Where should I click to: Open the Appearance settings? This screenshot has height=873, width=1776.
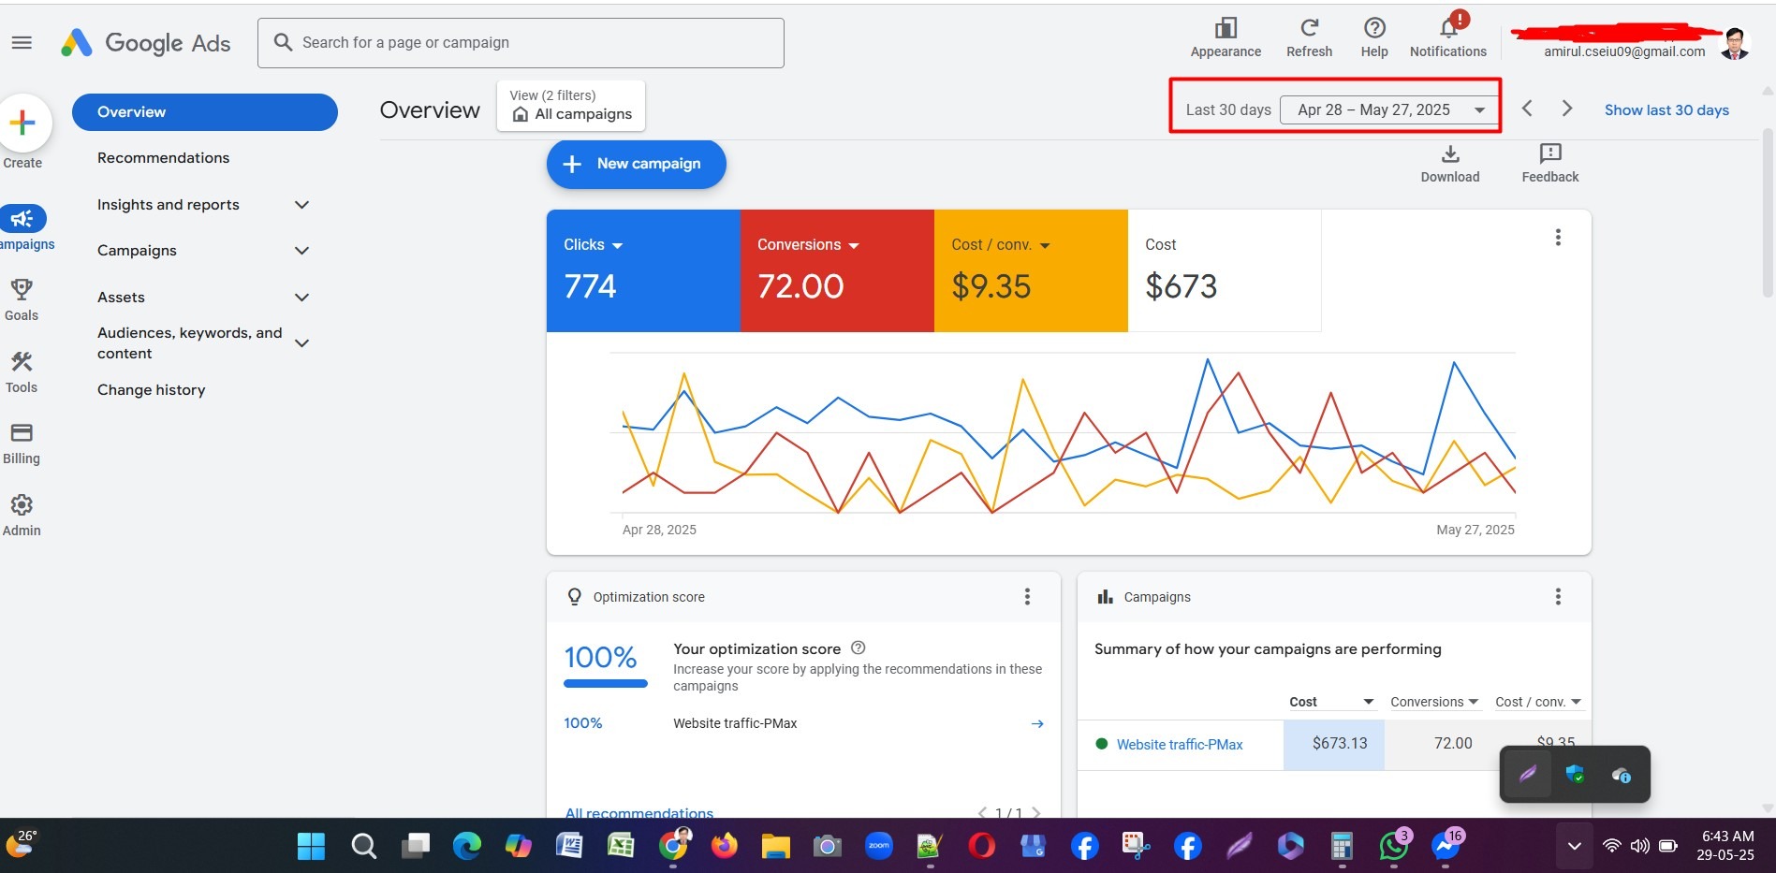coord(1226,38)
